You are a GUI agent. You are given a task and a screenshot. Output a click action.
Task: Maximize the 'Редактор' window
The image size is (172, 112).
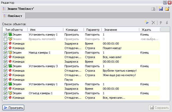(165, 3)
